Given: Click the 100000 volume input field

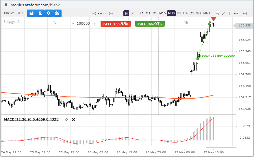Looking at the screenshot, I should click(x=83, y=24).
